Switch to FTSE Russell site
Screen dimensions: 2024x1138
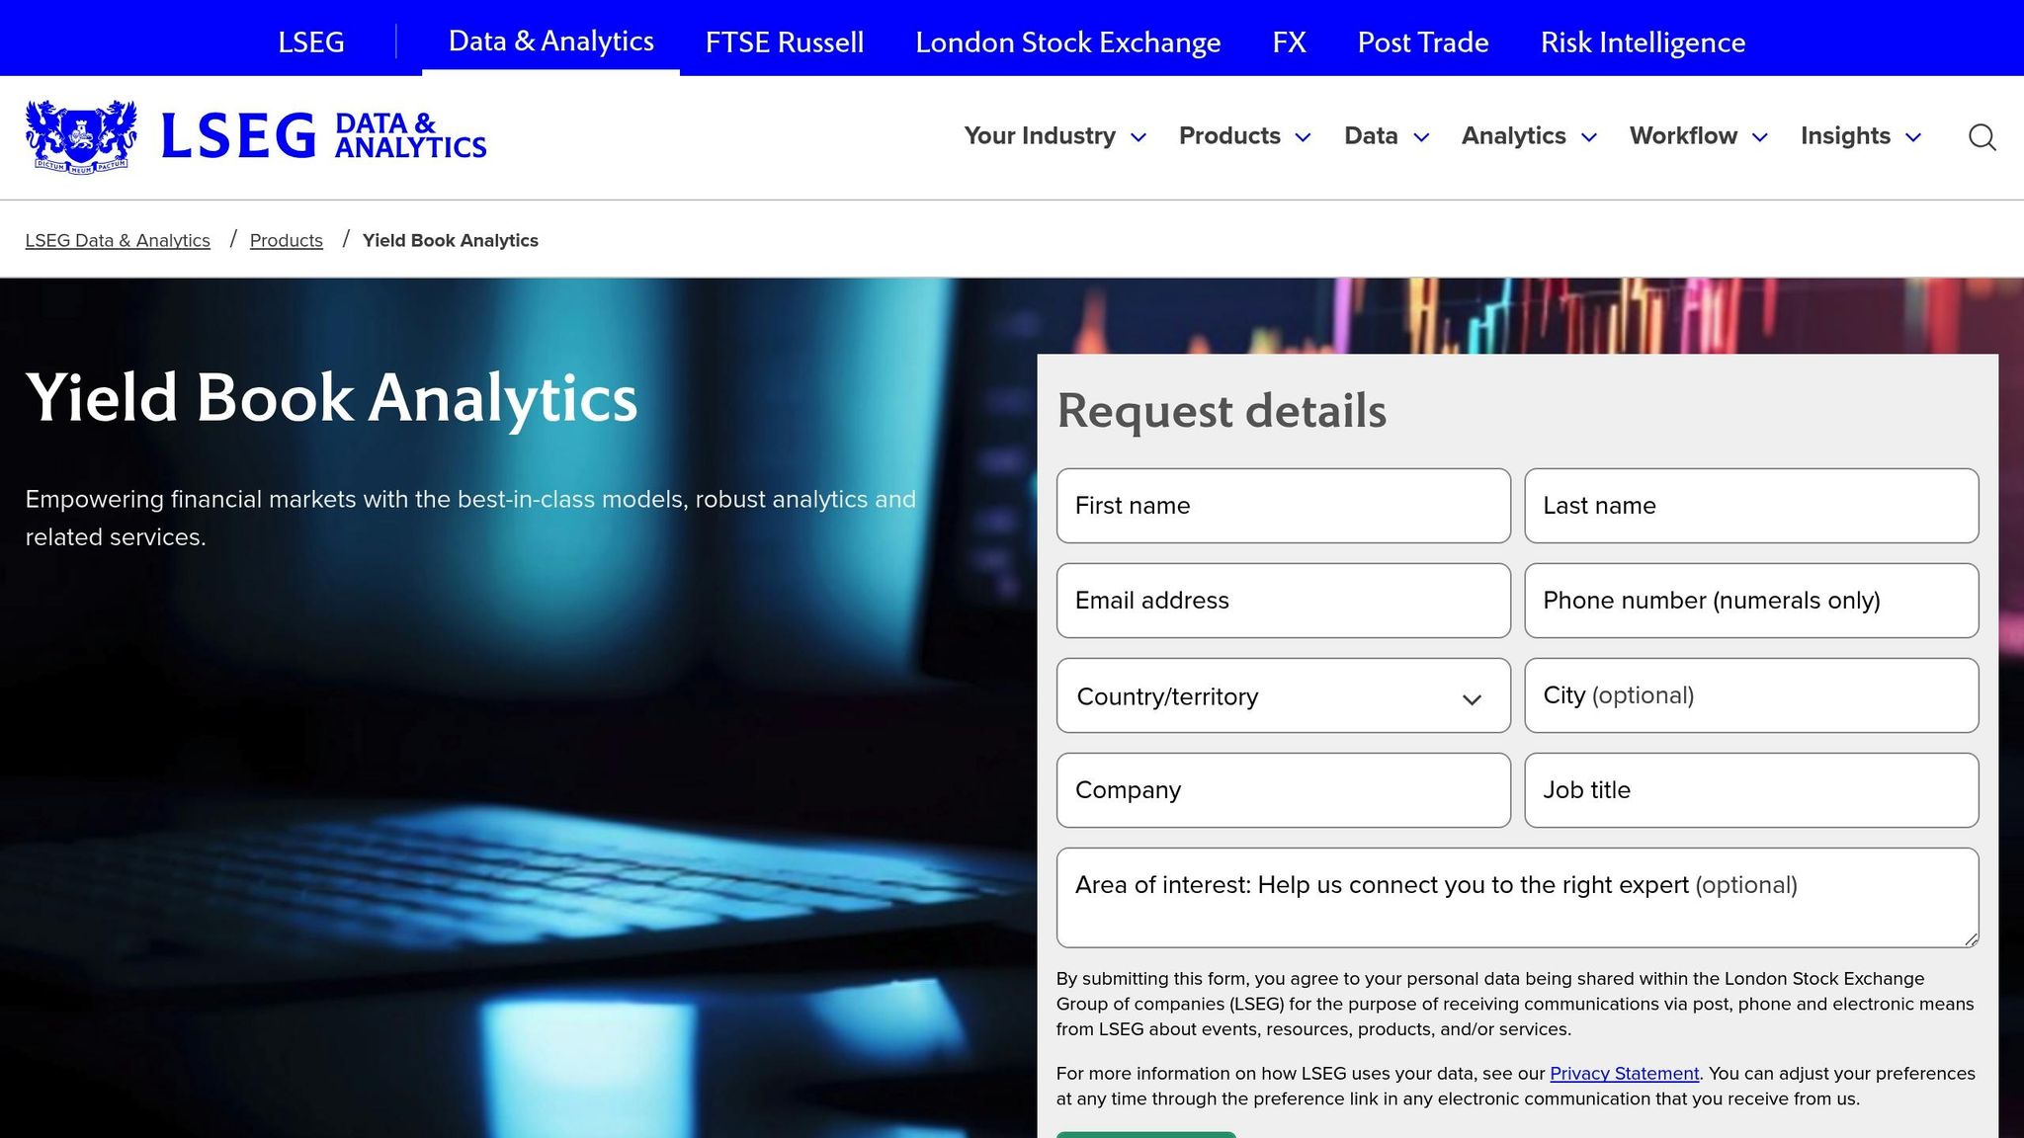pos(785,41)
